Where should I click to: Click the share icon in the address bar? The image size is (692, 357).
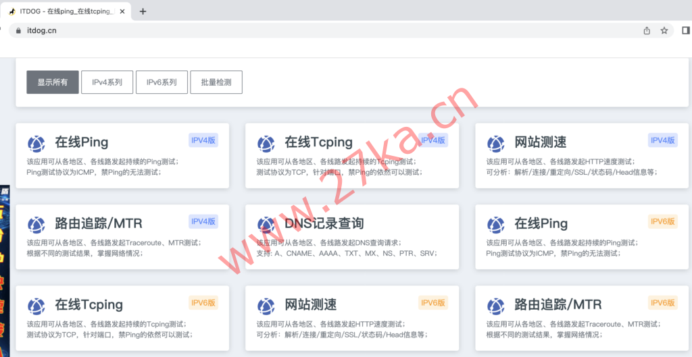[647, 30]
